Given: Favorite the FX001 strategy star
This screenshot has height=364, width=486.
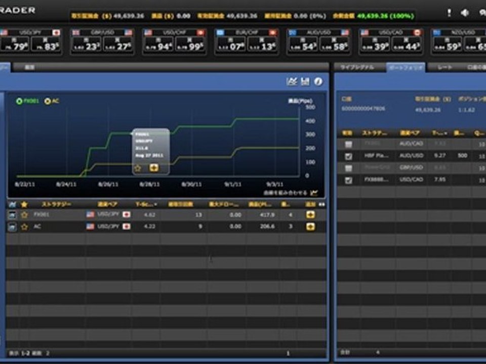Looking at the screenshot, I should tap(24, 215).
